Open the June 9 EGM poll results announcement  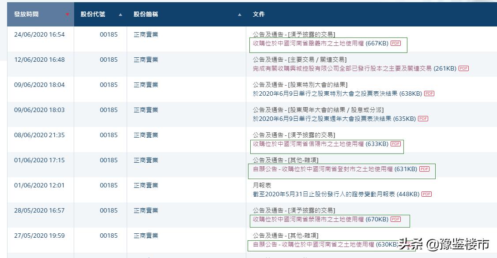coord(331,93)
